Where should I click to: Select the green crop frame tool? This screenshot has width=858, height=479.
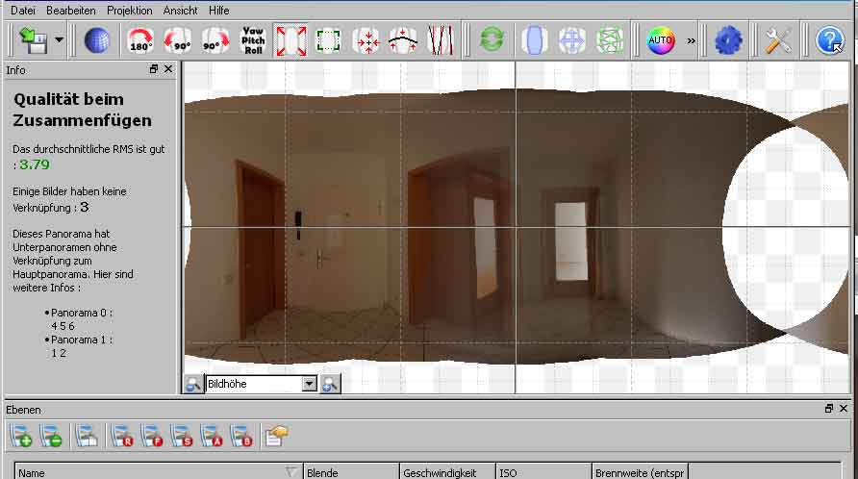328,40
